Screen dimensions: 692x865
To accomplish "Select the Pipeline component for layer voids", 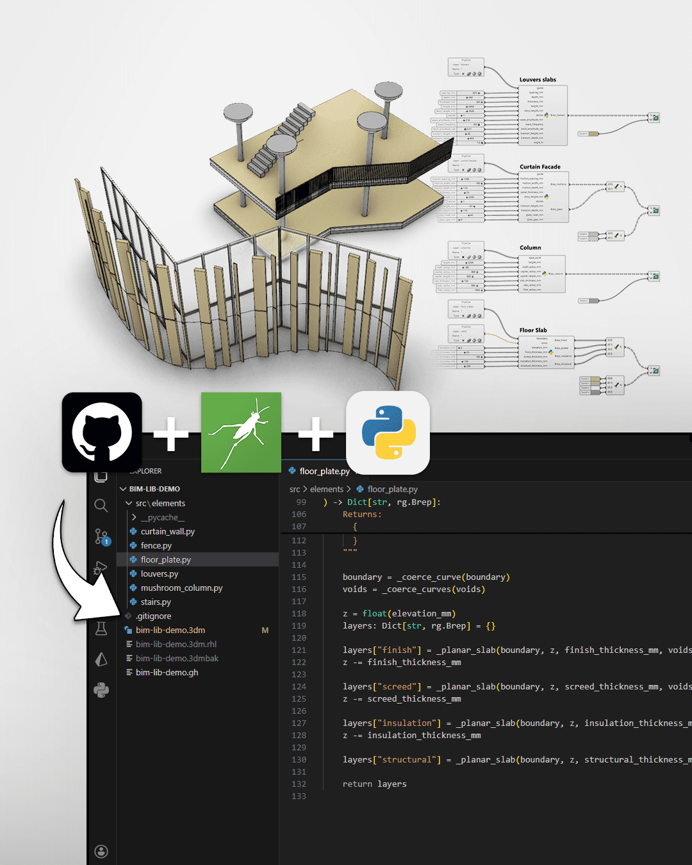I will [466, 333].
